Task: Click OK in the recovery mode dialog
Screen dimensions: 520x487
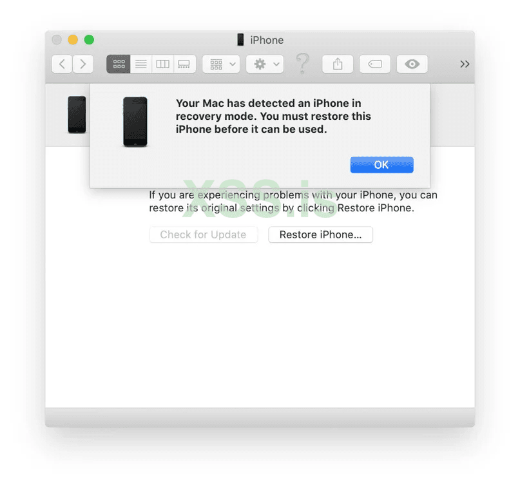Action: tap(381, 165)
